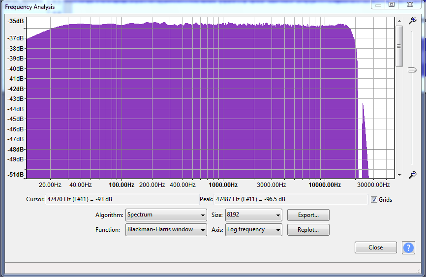Click the Export... button
426x277 pixels.
[308, 215]
